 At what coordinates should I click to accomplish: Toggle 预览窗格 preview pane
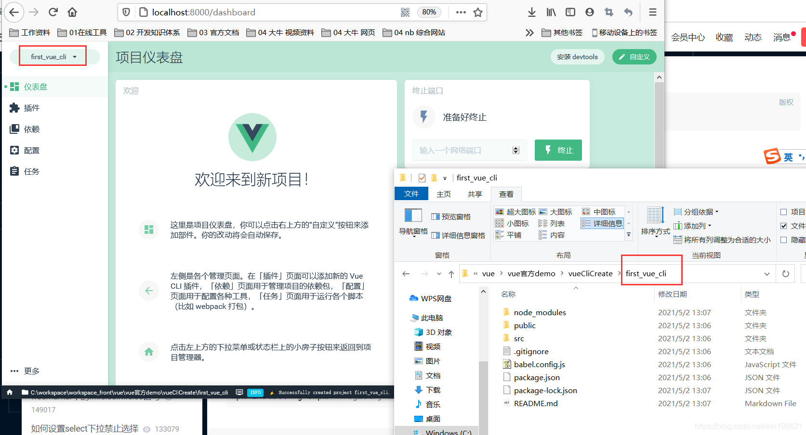pos(451,217)
